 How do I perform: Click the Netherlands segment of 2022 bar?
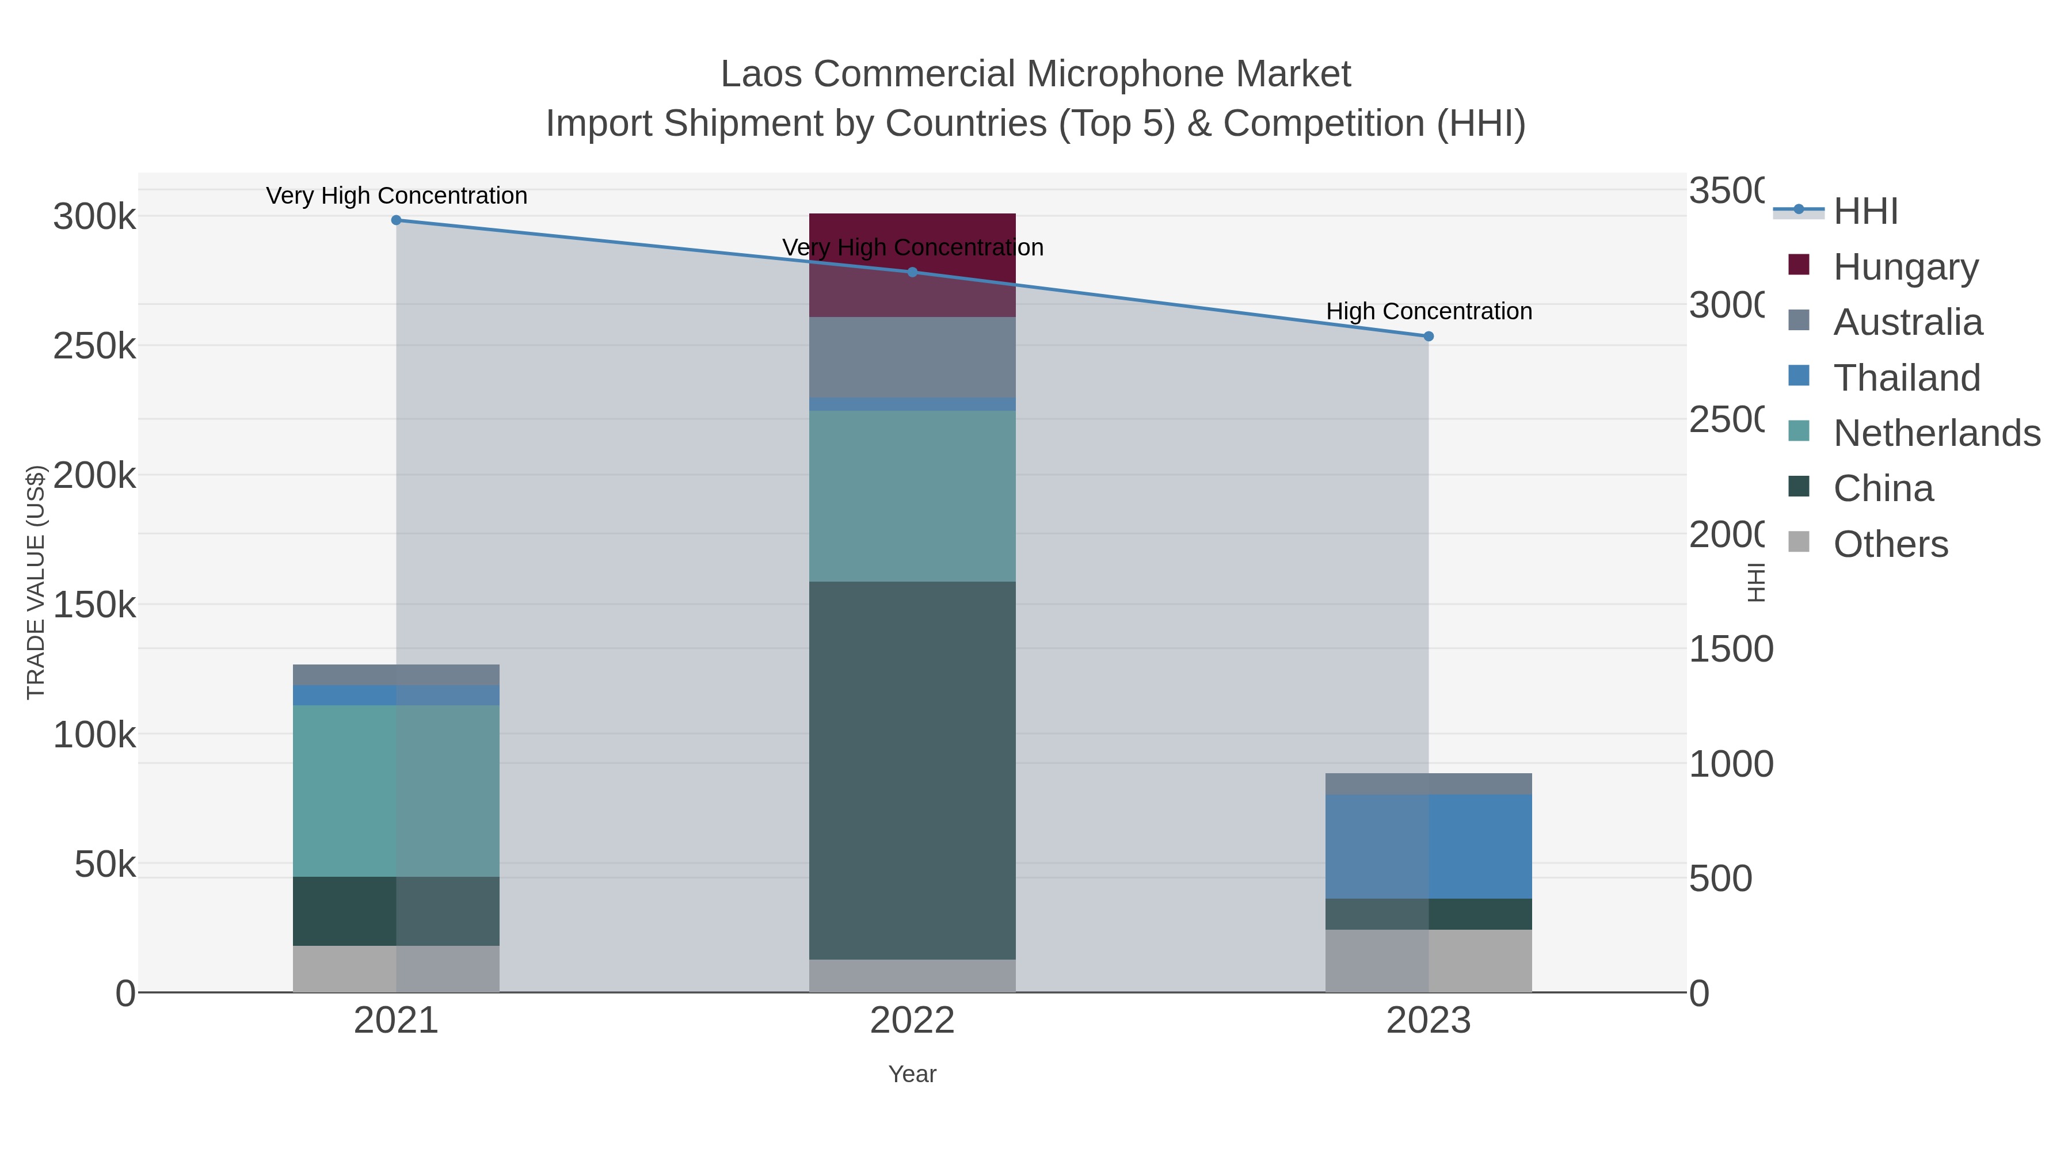click(x=912, y=496)
